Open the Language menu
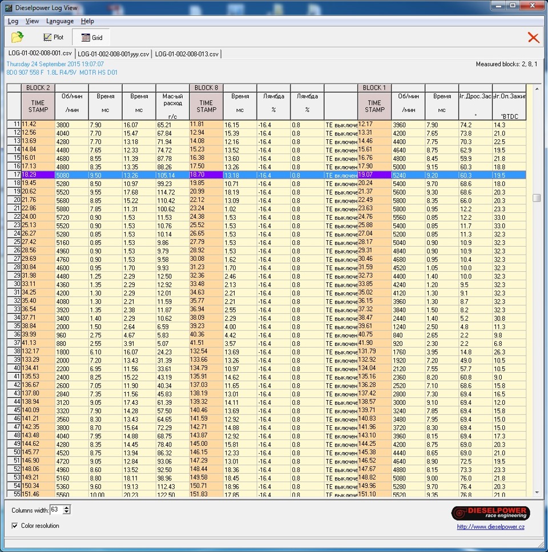The image size is (548, 552). [x=60, y=21]
